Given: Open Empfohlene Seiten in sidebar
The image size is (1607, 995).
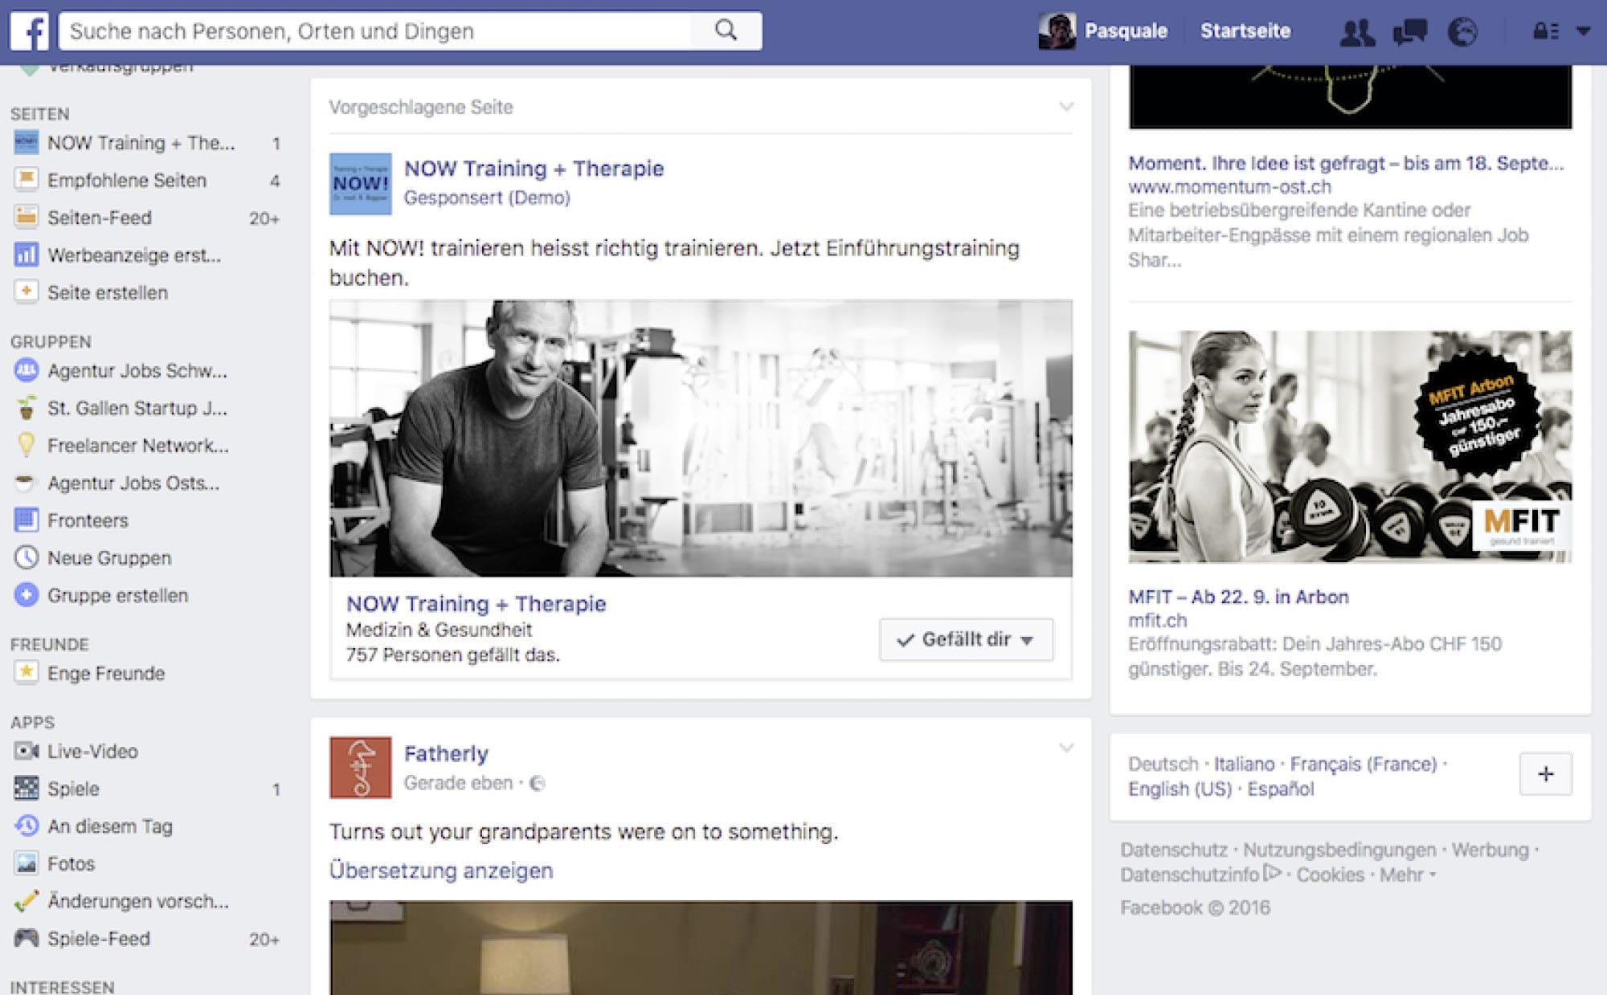Looking at the screenshot, I should [x=127, y=180].
